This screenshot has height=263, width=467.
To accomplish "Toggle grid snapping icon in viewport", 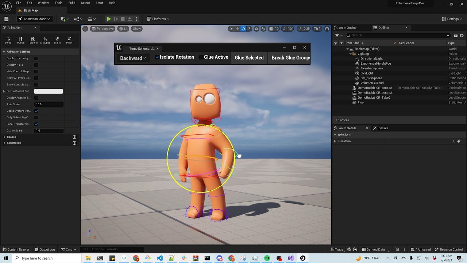I will pos(271,29).
